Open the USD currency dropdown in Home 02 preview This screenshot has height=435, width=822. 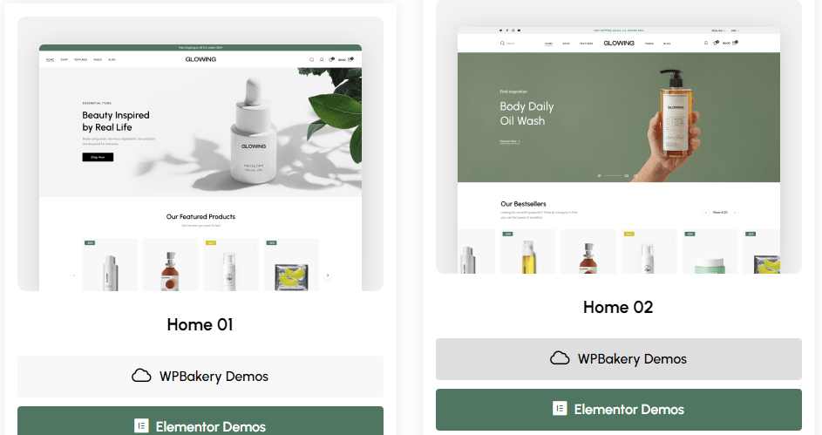(x=735, y=31)
